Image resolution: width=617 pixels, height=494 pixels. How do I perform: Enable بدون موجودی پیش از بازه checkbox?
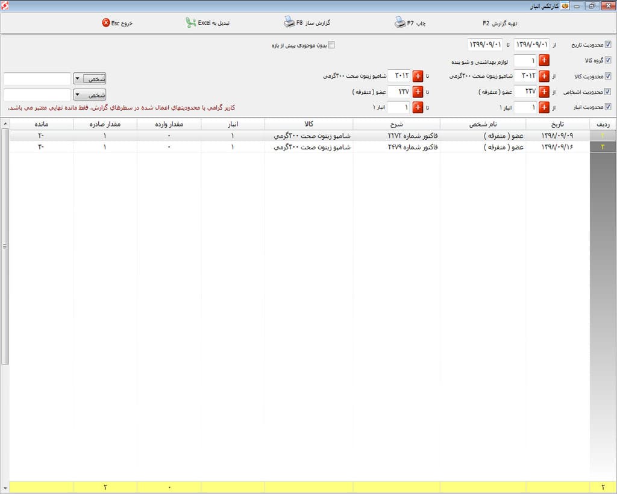pyautogui.click(x=331, y=45)
